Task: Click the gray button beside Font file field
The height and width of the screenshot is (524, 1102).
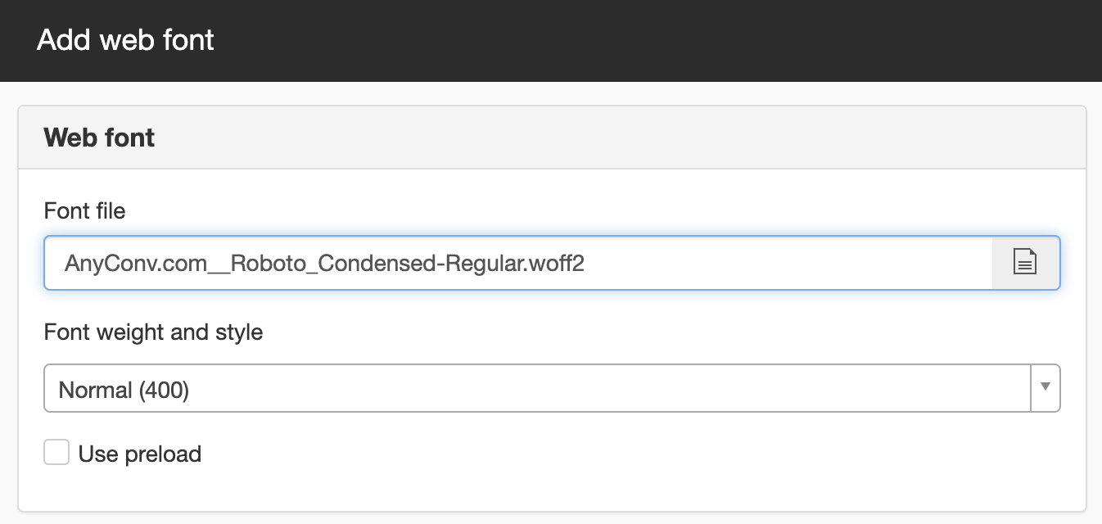Action: click(1026, 263)
